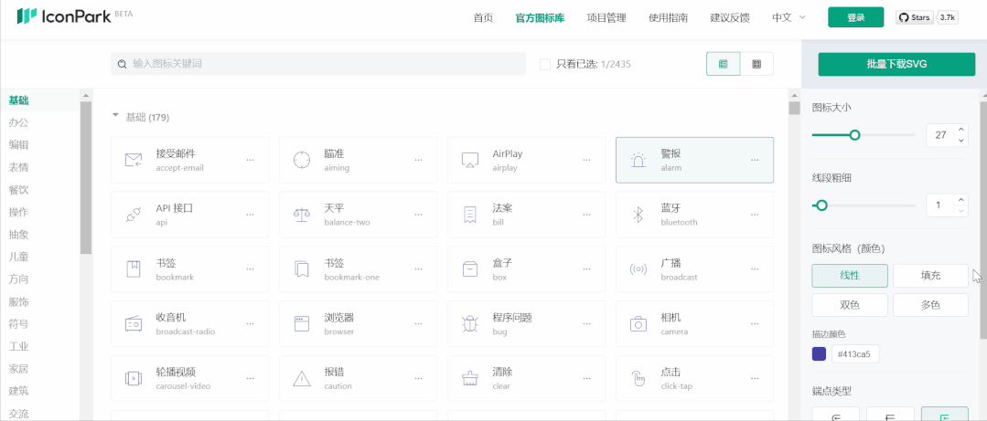
Task: Select the broadcast-radio icon
Action: pyautogui.click(x=134, y=324)
